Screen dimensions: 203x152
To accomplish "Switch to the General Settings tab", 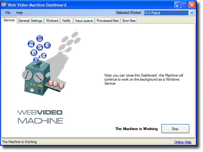I will tap(30, 21).
